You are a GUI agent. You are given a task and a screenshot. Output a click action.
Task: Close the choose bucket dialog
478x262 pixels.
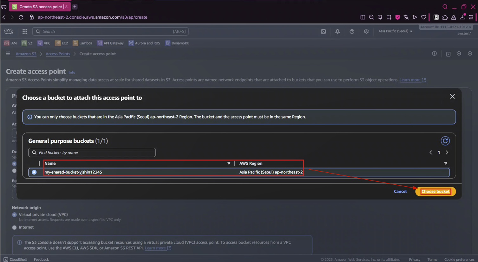(452, 96)
